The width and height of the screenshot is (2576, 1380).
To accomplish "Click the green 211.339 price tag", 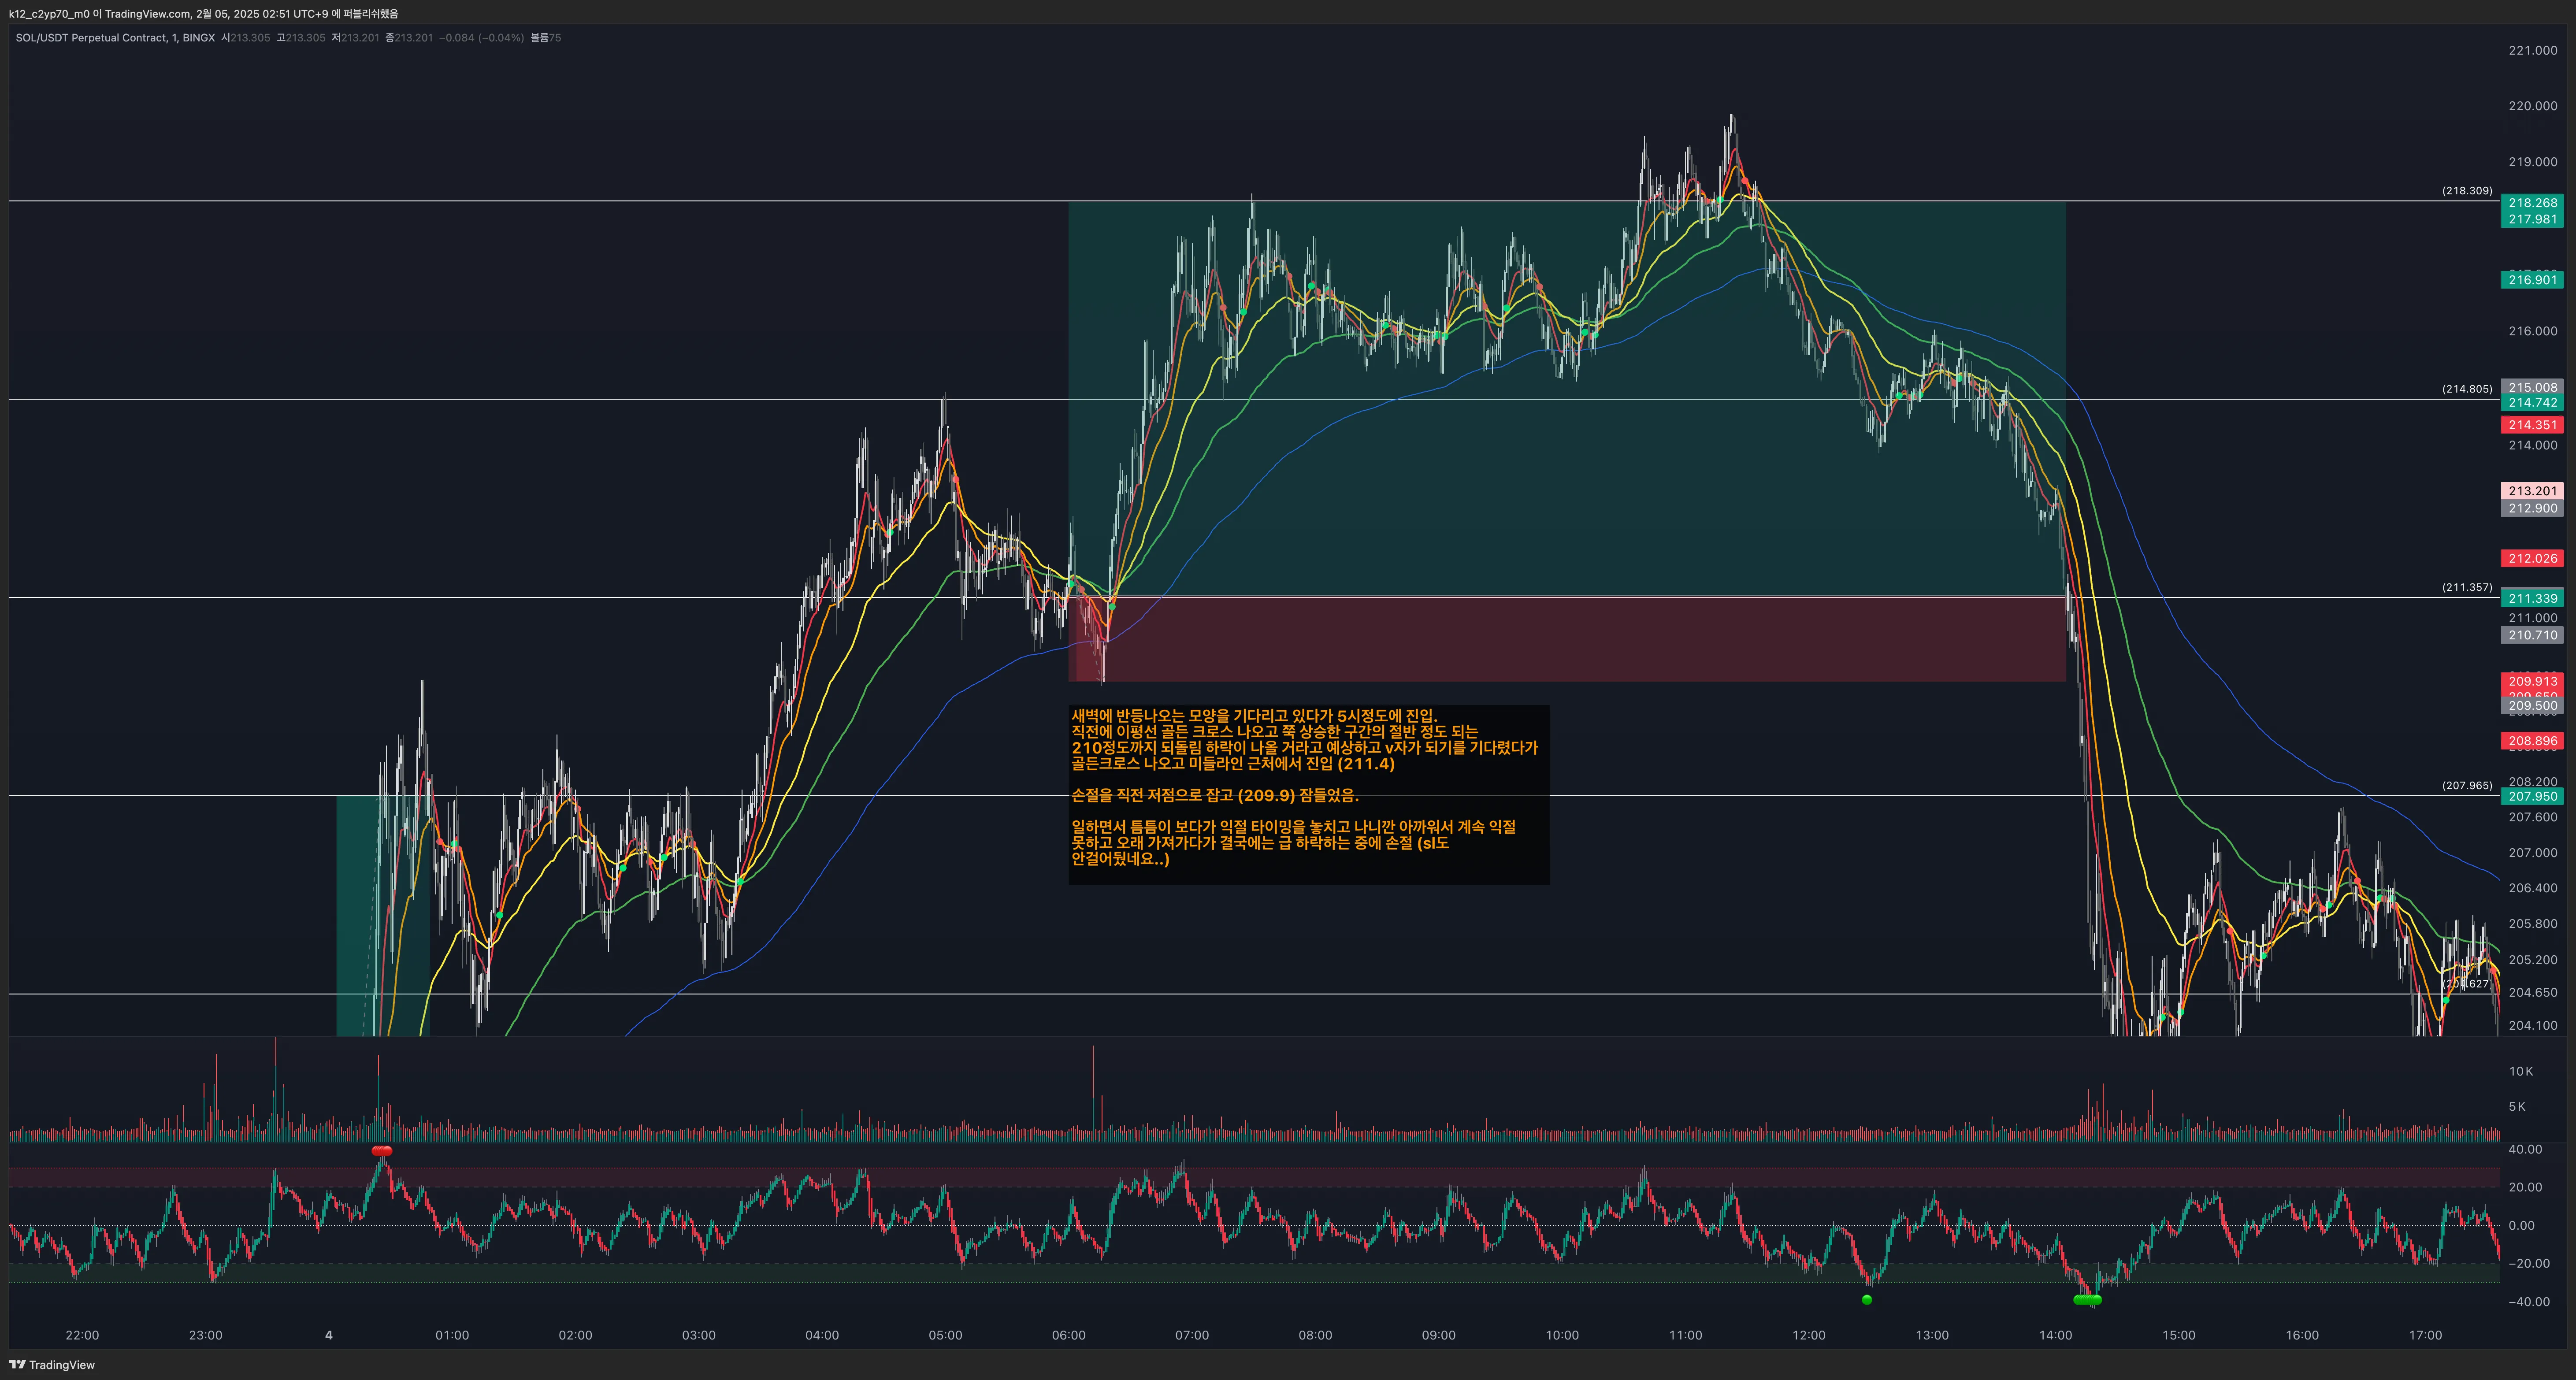I will pyautogui.click(x=2532, y=599).
